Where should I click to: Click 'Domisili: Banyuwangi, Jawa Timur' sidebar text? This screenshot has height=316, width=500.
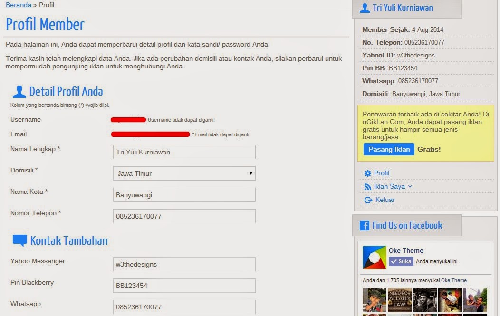pos(411,94)
